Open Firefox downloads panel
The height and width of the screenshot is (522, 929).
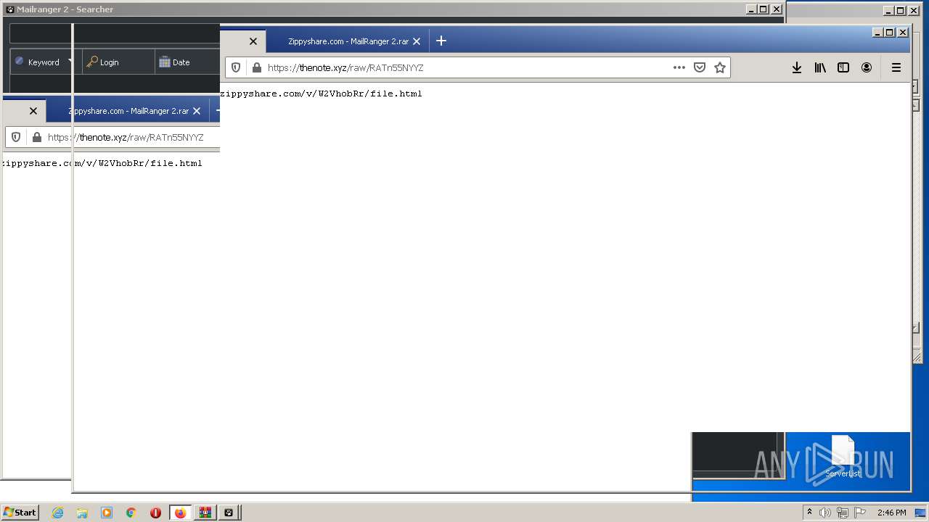click(796, 67)
